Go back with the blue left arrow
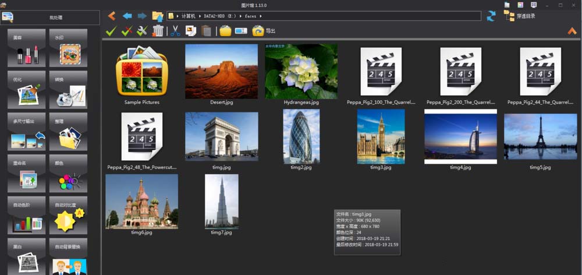 click(x=127, y=16)
